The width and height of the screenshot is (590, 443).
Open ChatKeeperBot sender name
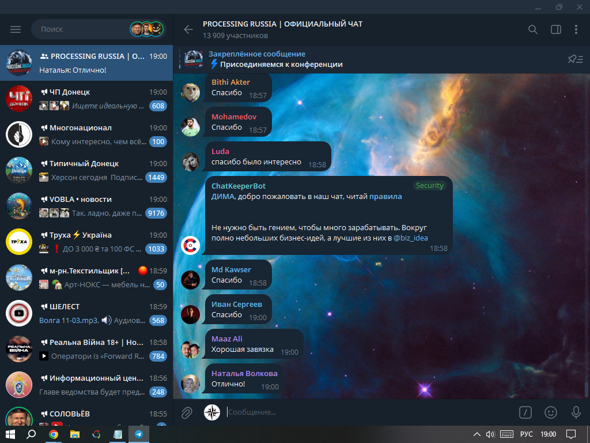point(238,186)
